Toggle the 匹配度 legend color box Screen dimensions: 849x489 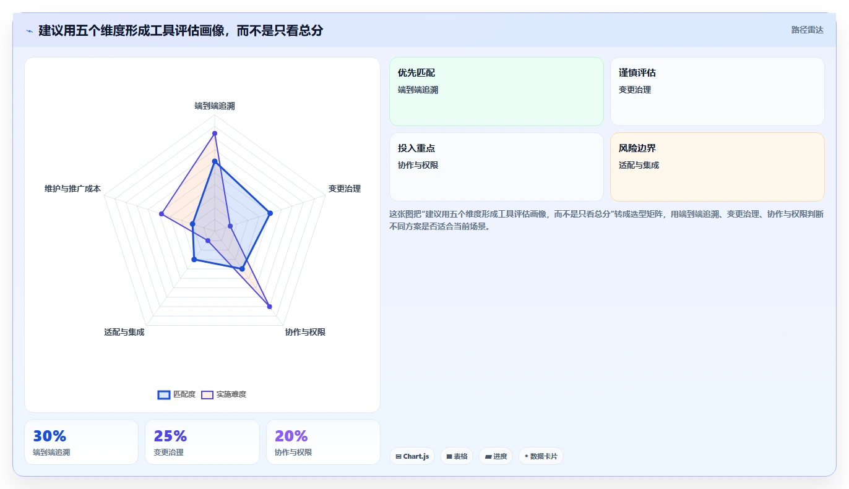[x=164, y=394]
